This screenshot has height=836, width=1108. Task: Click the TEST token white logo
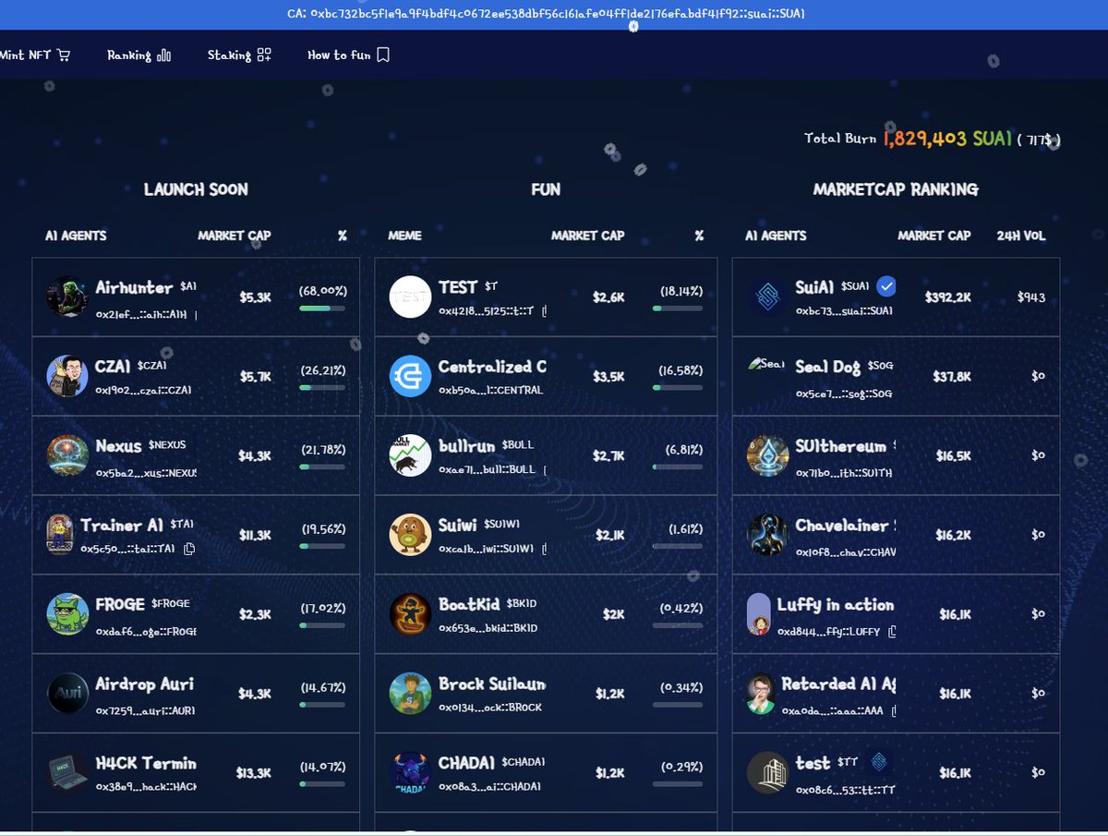coord(410,297)
